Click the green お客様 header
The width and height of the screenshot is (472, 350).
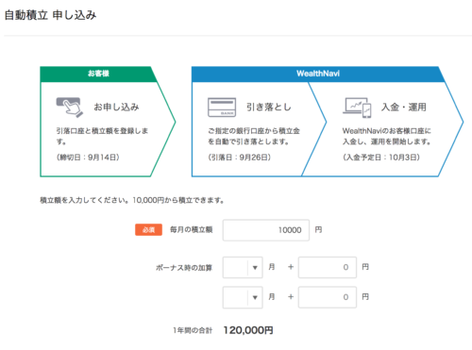tap(98, 74)
